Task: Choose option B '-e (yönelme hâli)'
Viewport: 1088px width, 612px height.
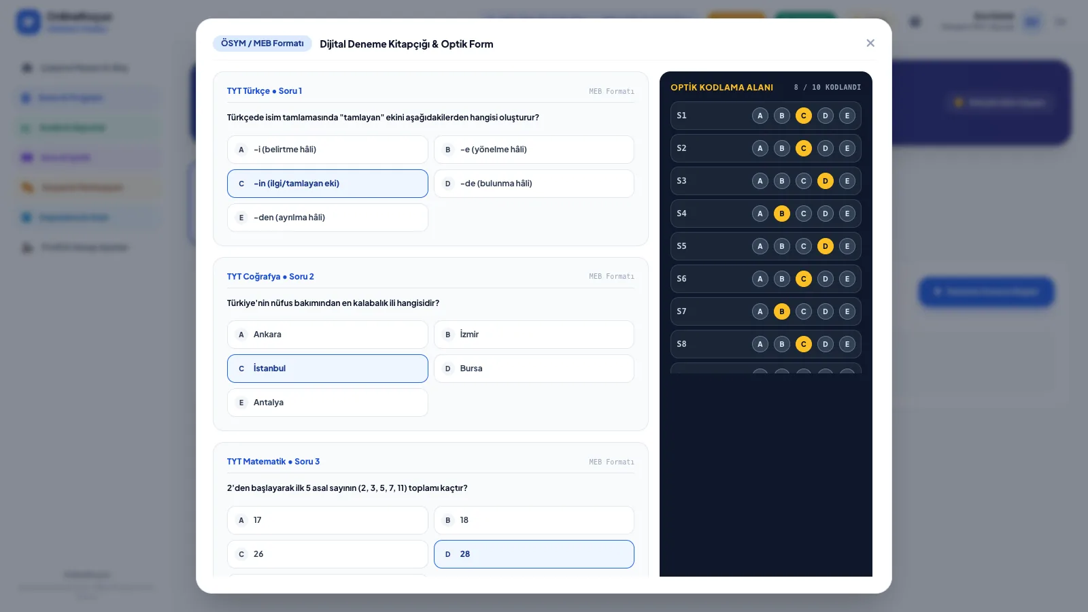Action: click(x=534, y=150)
